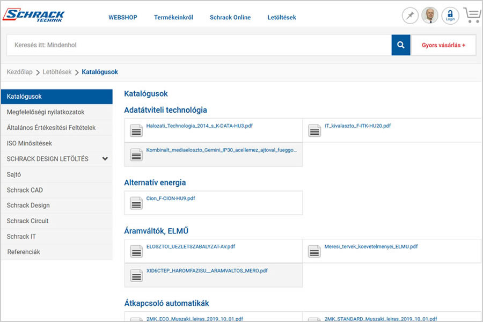
Task: Open the Letöltések menu
Action: [x=282, y=18]
